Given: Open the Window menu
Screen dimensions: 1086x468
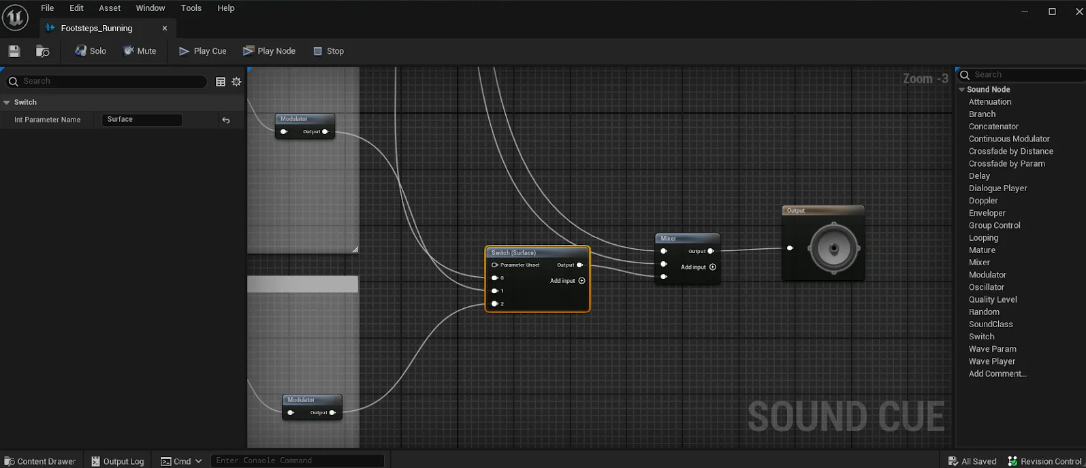Looking at the screenshot, I should (x=150, y=8).
